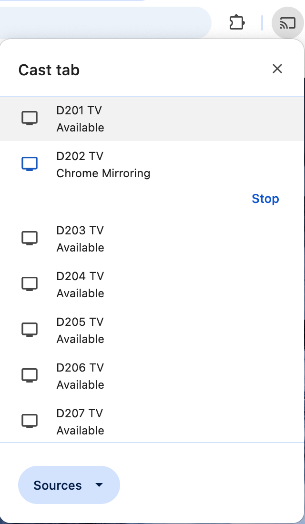Close the Cast tab dialog

(x=277, y=69)
